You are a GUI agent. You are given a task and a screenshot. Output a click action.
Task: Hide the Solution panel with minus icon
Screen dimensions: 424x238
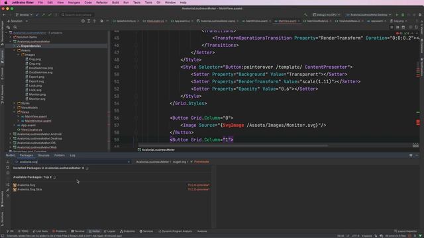pos(107,21)
